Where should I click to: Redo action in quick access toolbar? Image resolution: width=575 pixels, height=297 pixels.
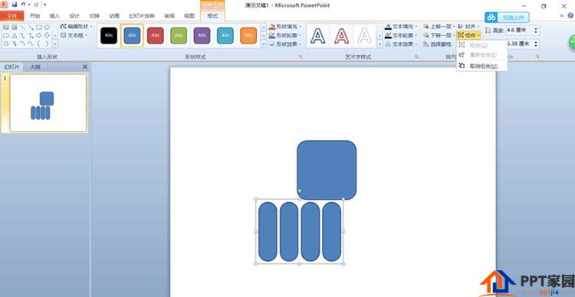(35, 5)
